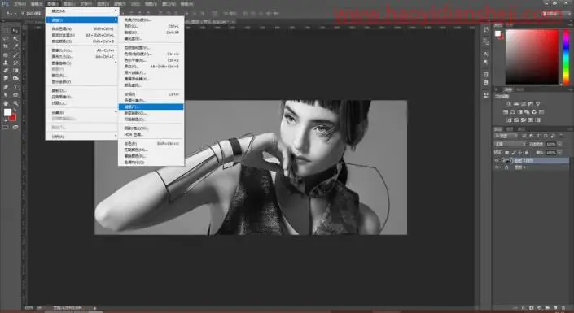Select the Move tool in toolbox
Viewport: 574px width, 313px height.
click(15, 31)
